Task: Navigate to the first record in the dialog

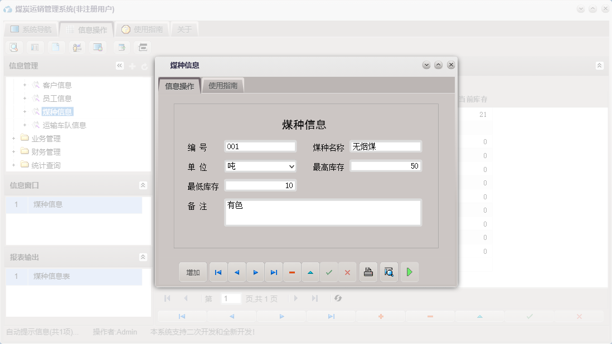Action: pos(218,272)
